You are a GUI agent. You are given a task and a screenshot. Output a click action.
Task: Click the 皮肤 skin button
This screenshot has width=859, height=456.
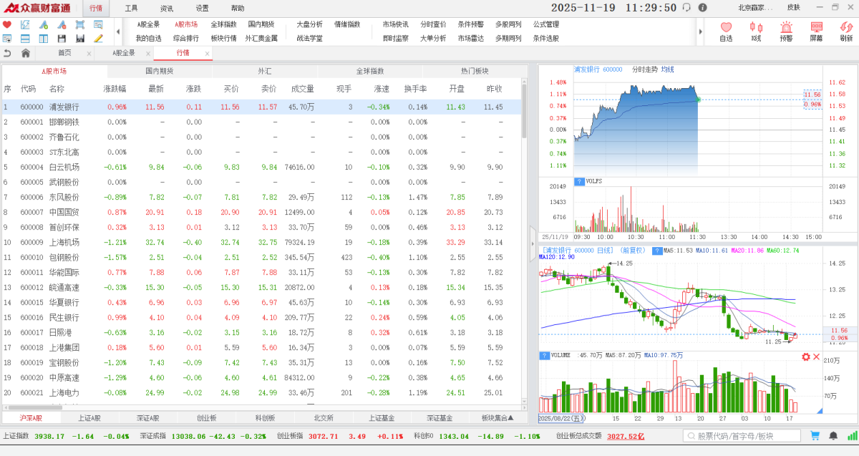[x=793, y=8]
